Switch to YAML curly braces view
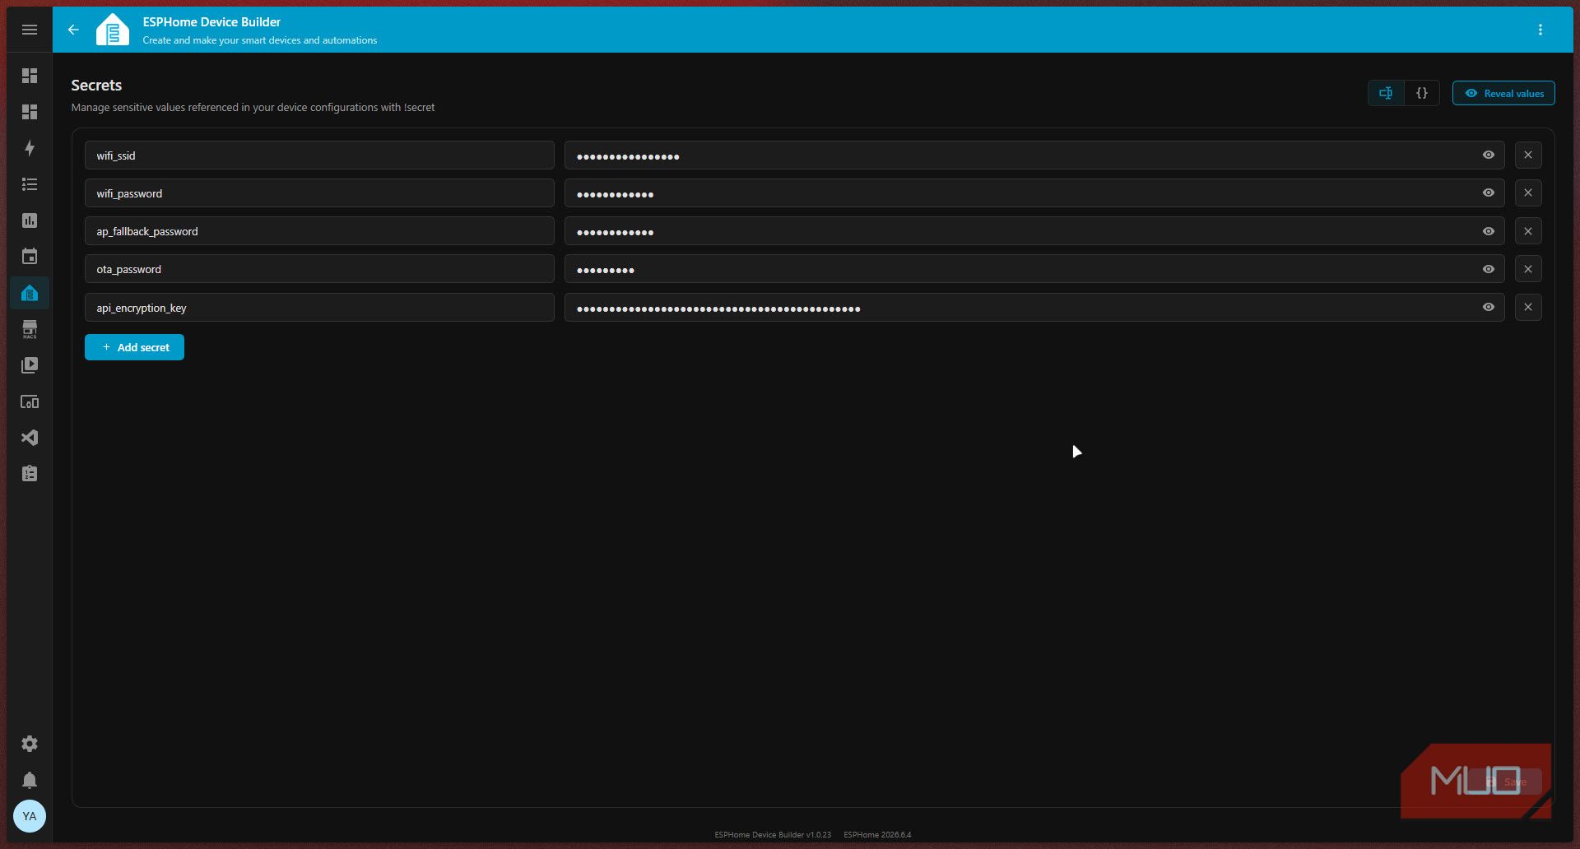 [x=1422, y=93]
